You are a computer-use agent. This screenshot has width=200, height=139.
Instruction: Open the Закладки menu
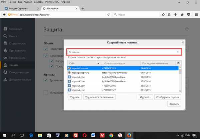(x=39, y=2)
